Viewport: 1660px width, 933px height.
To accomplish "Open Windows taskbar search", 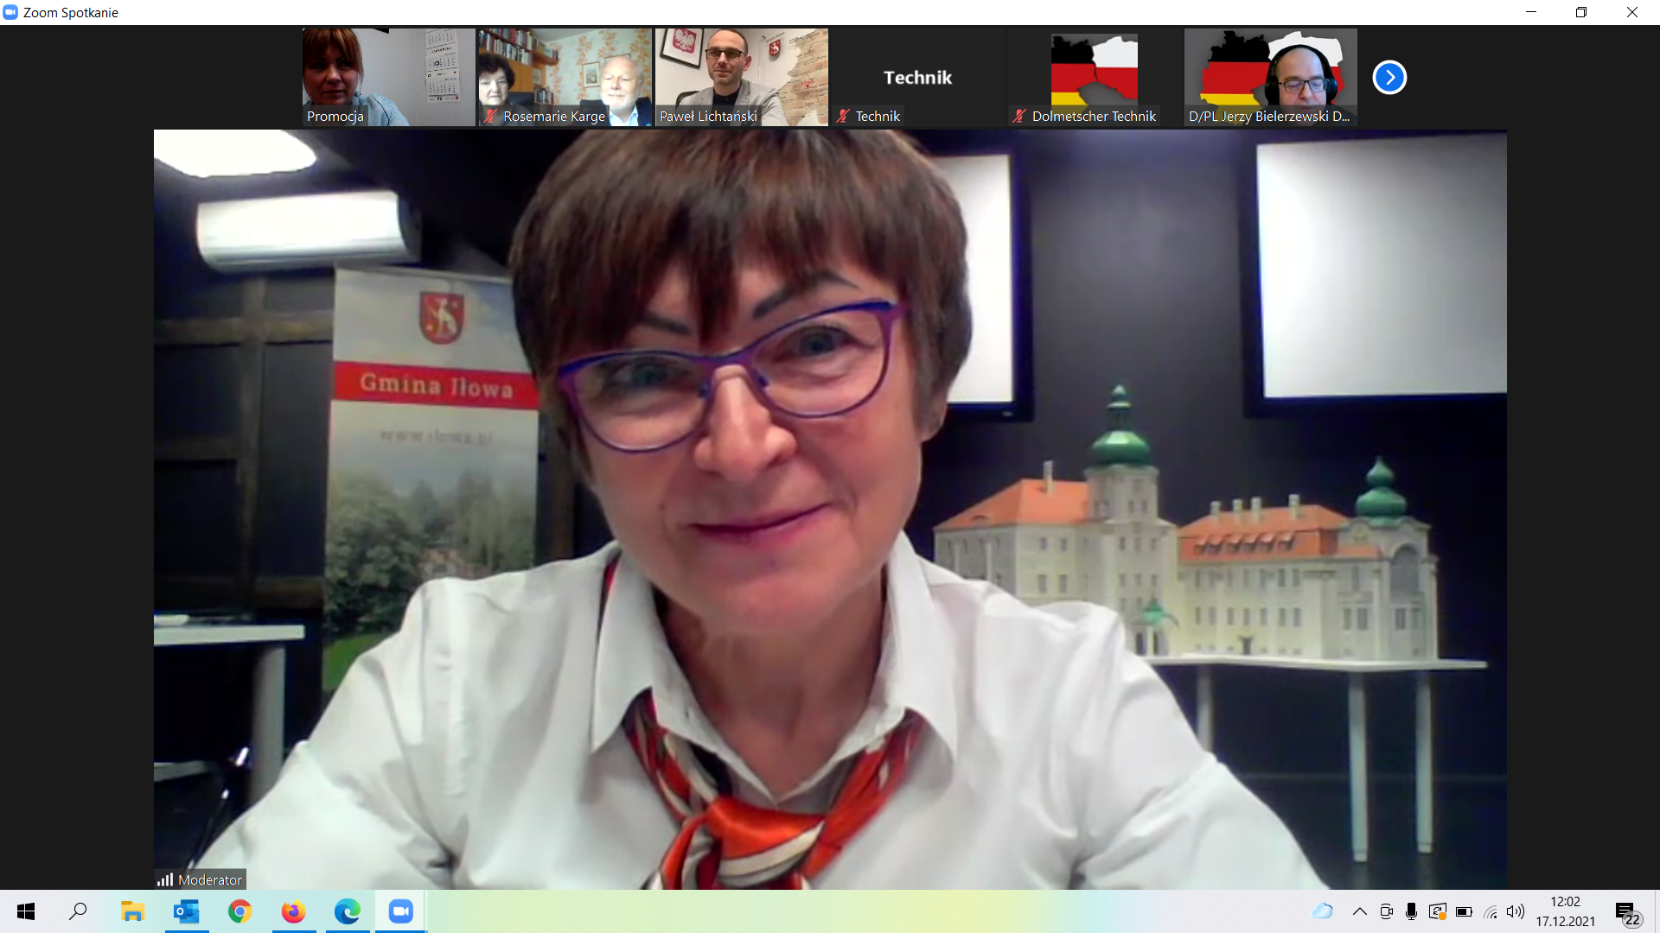I will [79, 911].
